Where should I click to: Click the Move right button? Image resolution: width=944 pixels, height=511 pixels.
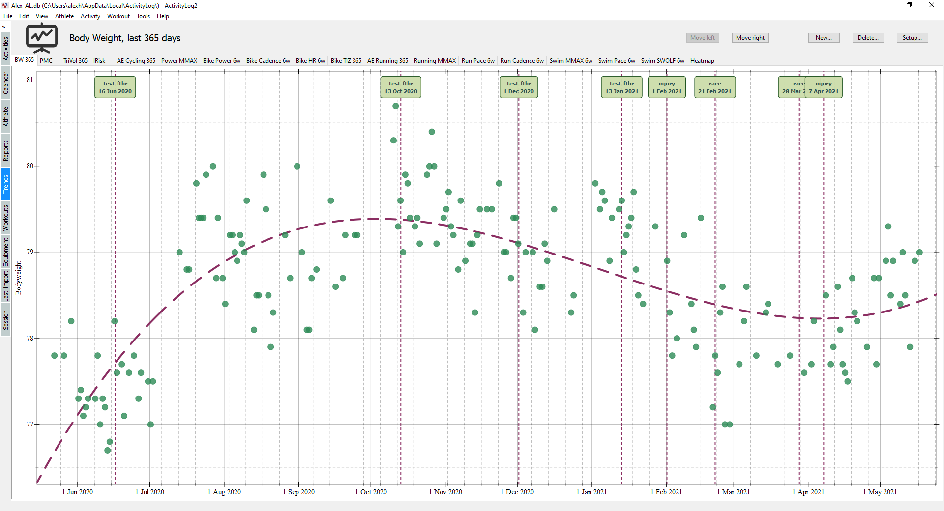(750, 38)
